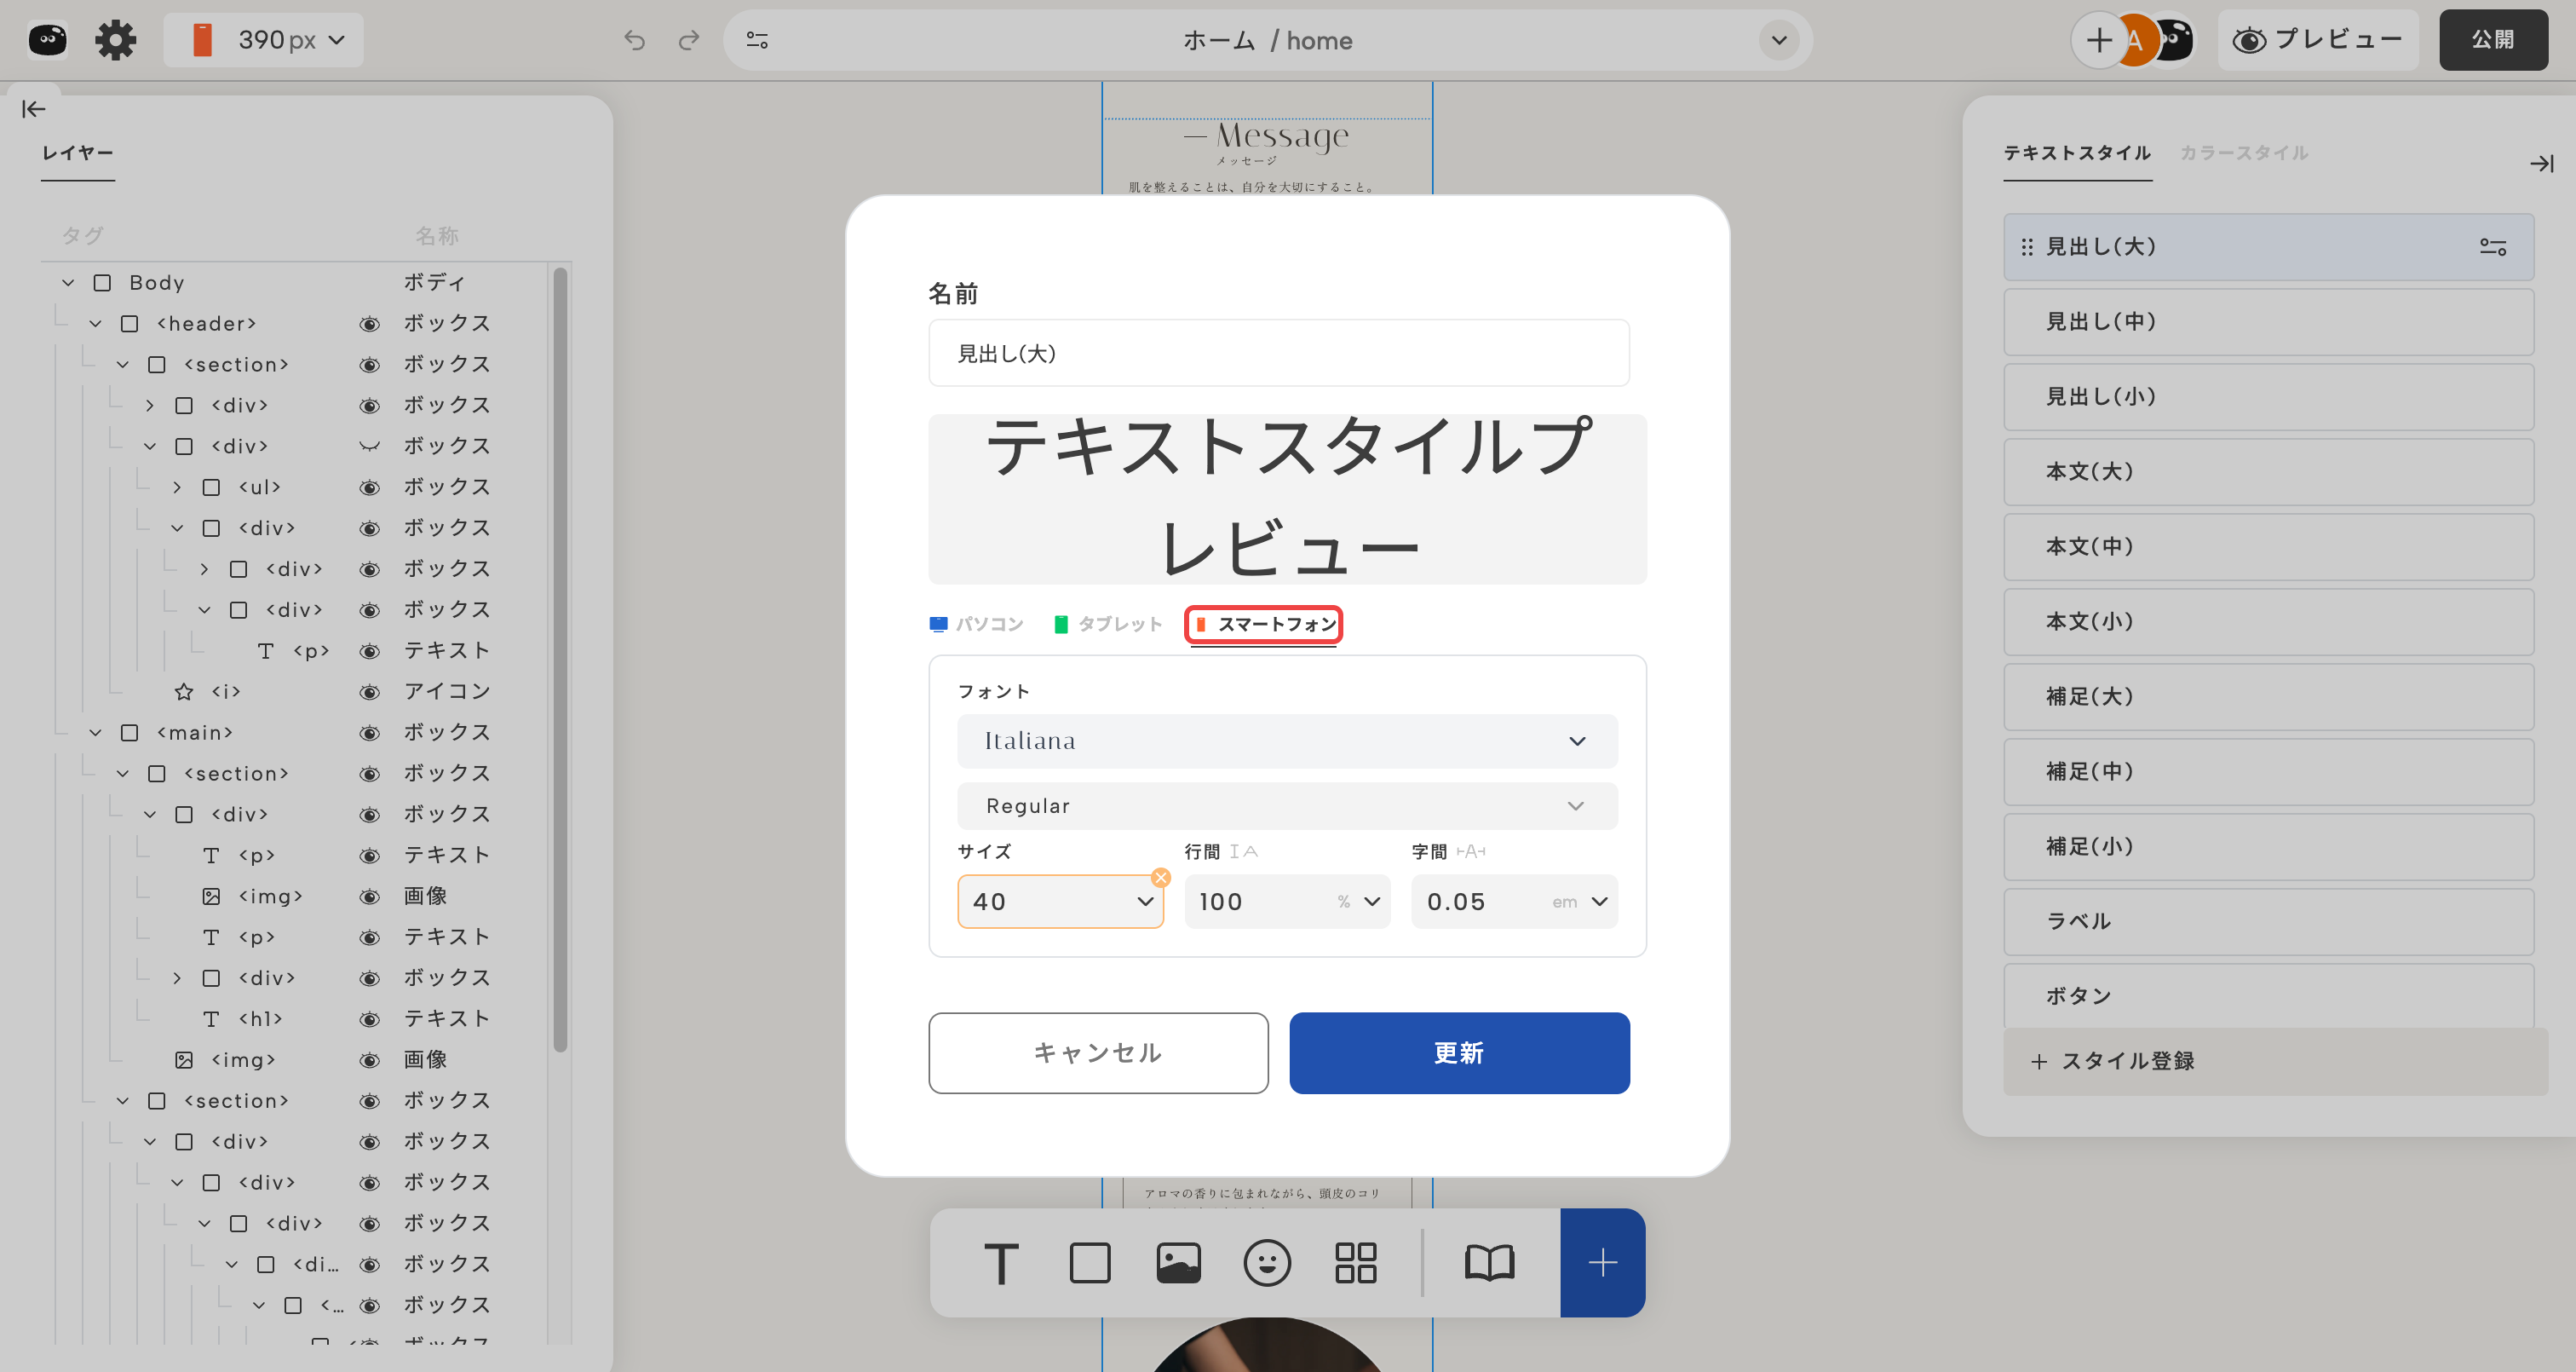Toggle visibility of the header layer
2576x1372 pixels.
coord(369,324)
